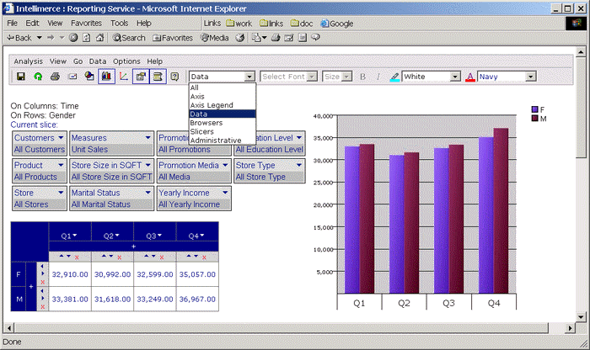Click the 32,910.00 data cell
The width and height of the screenshot is (590, 350).
pyautogui.click(x=70, y=274)
